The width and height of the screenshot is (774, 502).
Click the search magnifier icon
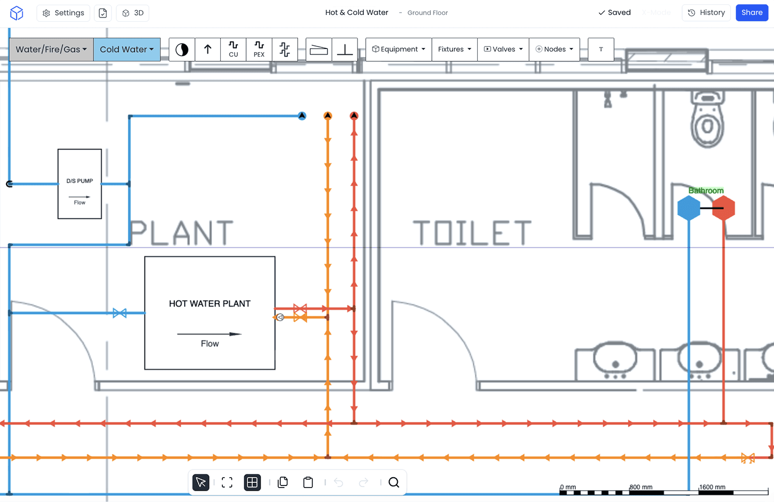click(x=394, y=482)
